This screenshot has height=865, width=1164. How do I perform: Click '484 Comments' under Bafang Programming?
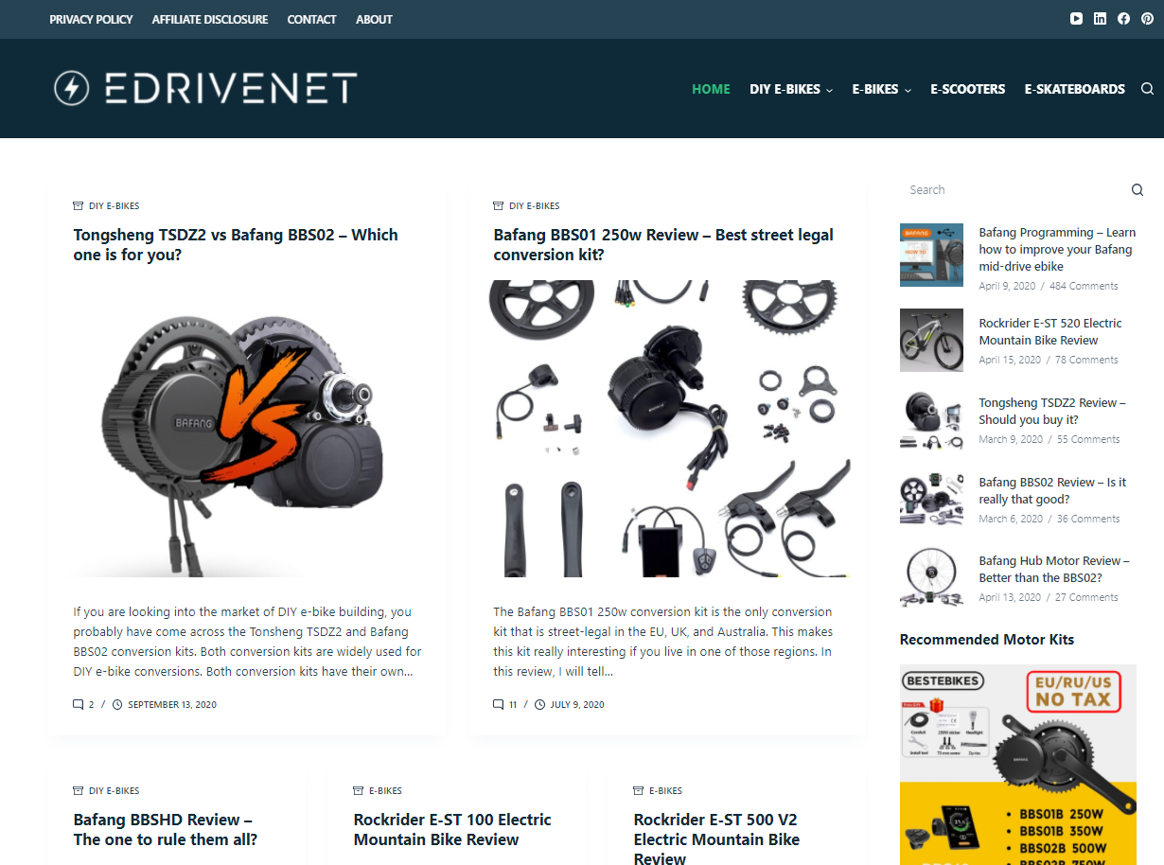[1084, 286]
